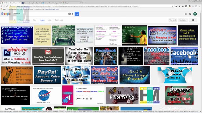
Task: Switch to the Twitter tab
Action: coord(51,3)
